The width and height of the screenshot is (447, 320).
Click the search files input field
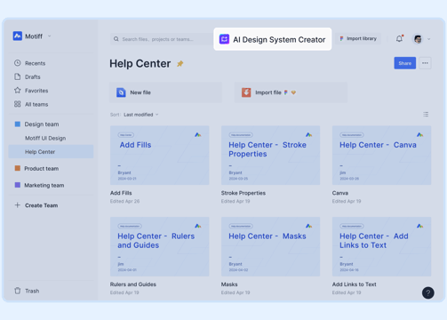pos(162,39)
